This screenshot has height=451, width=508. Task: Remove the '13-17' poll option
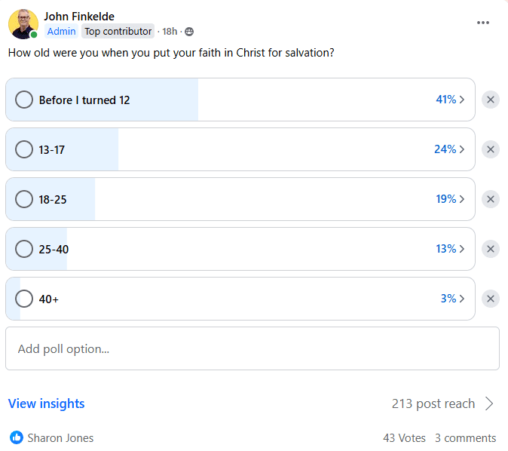491,149
